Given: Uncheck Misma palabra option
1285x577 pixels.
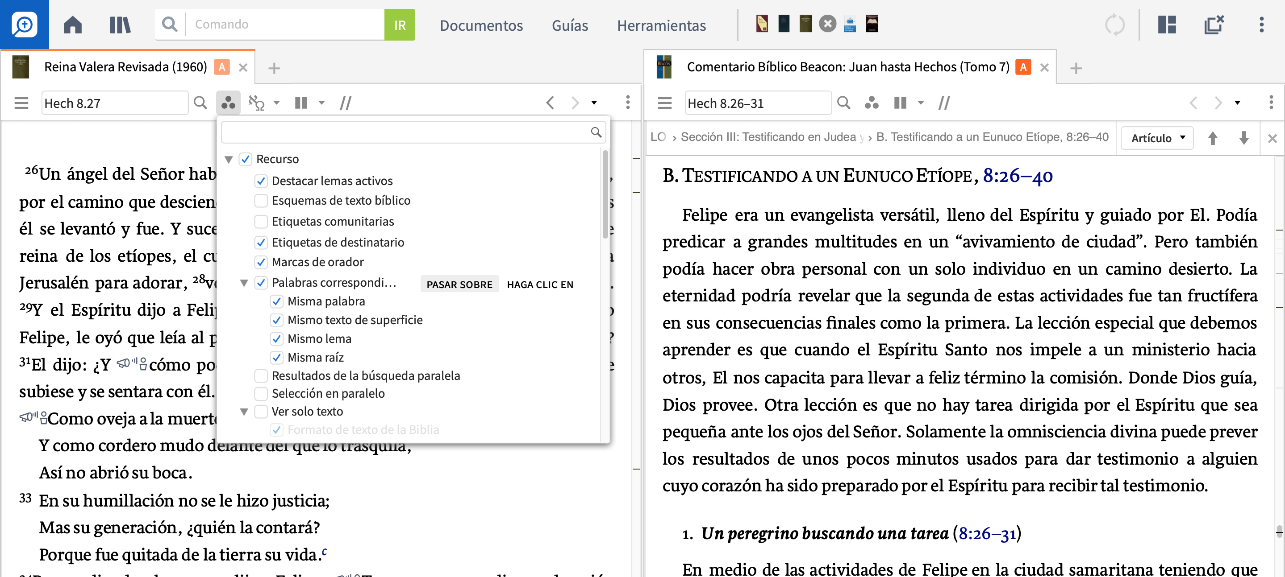Looking at the screenshot, I should tap(277, 301).
